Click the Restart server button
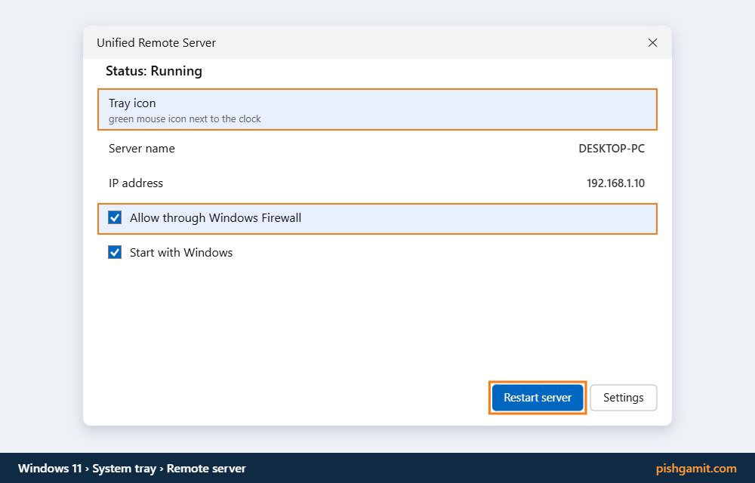Image resolution: width=755 pixels, height=483 pixels. coord(538,398)
